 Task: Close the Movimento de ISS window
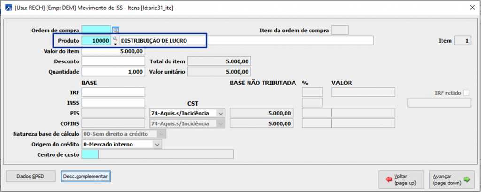tap(473, 8)
